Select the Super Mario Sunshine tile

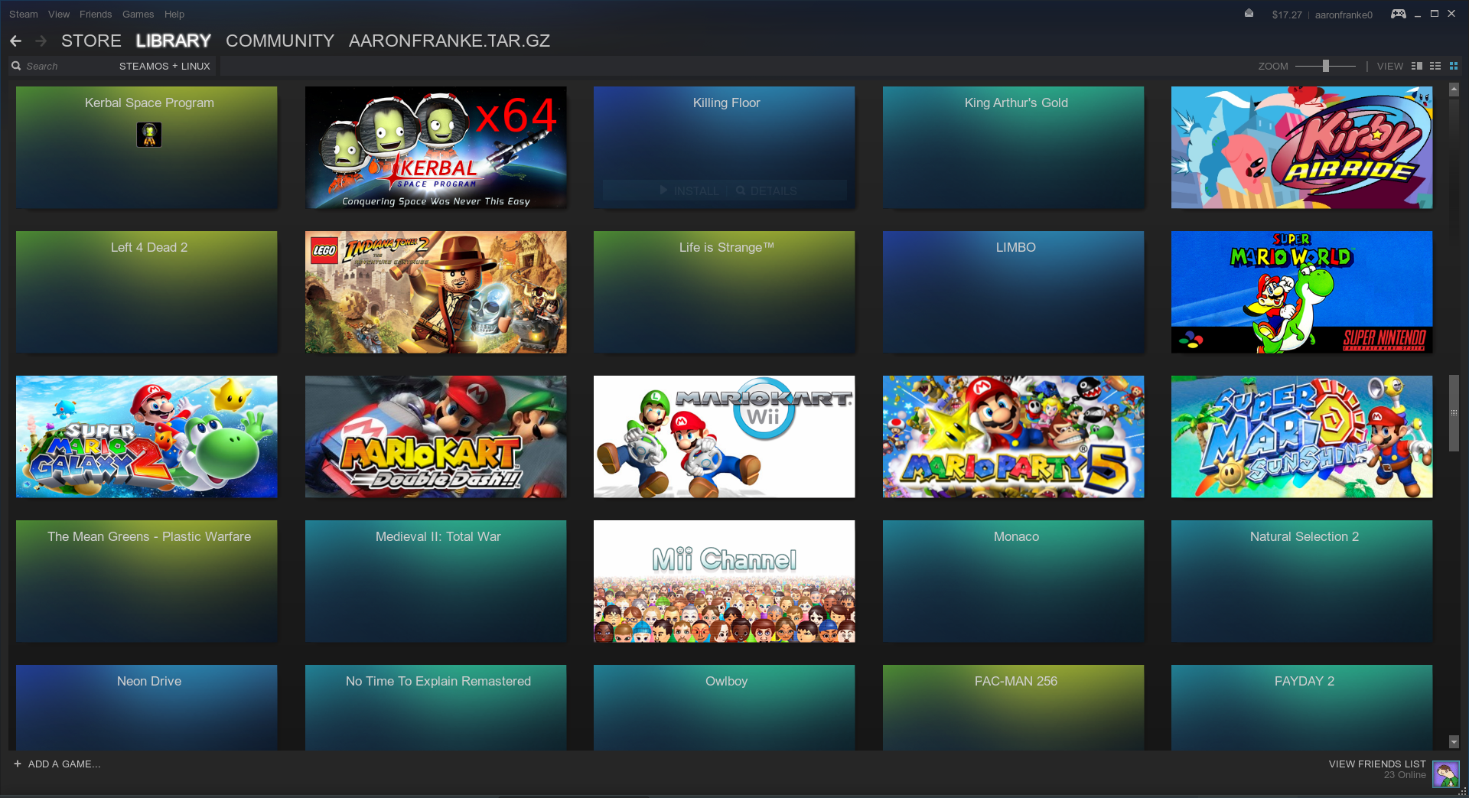[x=1302, y=436]
